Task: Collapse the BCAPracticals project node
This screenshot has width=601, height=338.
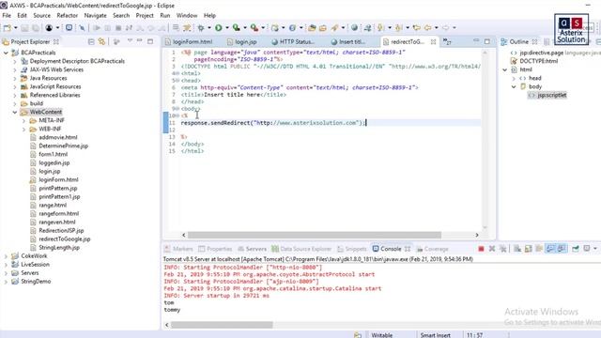Action: click(6, 53)
